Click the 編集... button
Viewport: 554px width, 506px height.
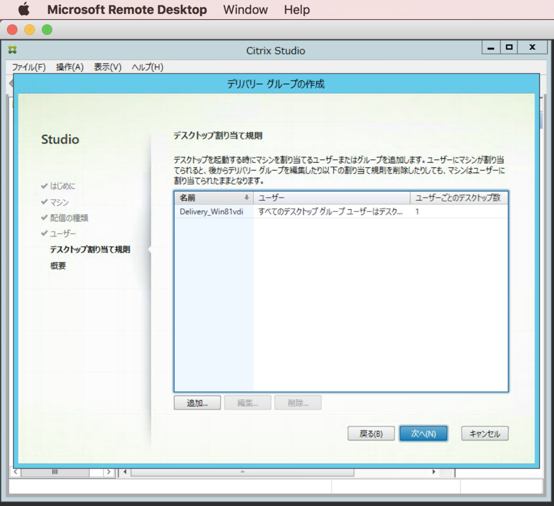pyautogui.click(x=247, y=403)
